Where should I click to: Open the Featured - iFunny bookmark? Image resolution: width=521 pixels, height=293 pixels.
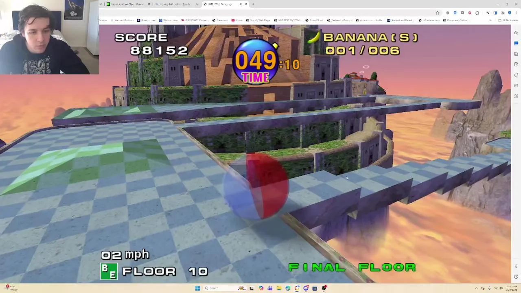tap(341, 20)
